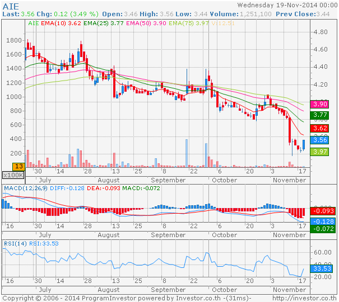Click the light green 3.97 EMA(75) tag
The height and width of the screenshot is (302, 339).
(320, 152)
